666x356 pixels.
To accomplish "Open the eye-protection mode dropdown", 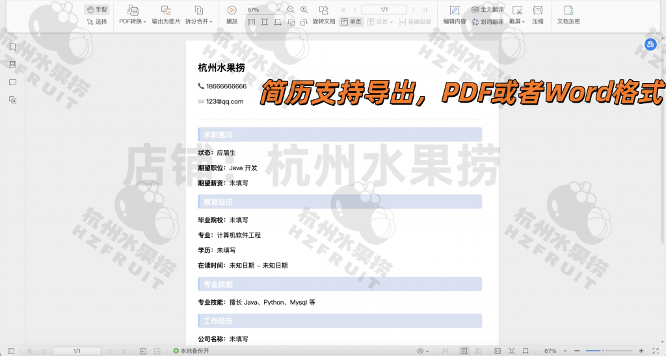I will point(423,351).
